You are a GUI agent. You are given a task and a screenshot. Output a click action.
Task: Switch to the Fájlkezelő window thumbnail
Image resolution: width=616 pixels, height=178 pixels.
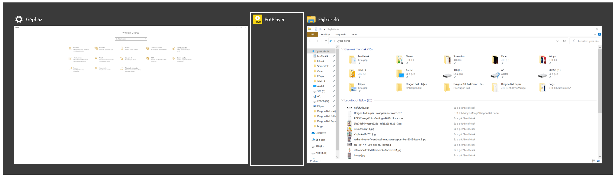coord(454,95)
